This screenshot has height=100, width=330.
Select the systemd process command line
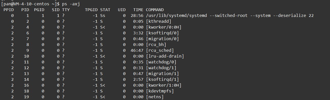pyautogui.click(x=230, y=15)
